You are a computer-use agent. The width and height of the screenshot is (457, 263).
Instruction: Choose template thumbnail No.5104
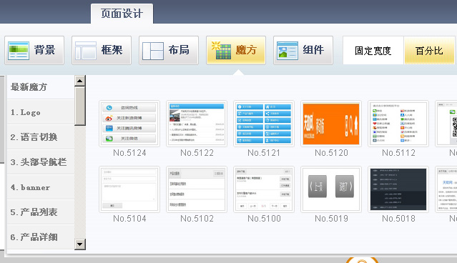129,189
